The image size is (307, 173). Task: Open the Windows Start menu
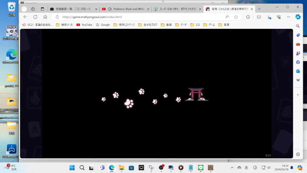(72, 168)
